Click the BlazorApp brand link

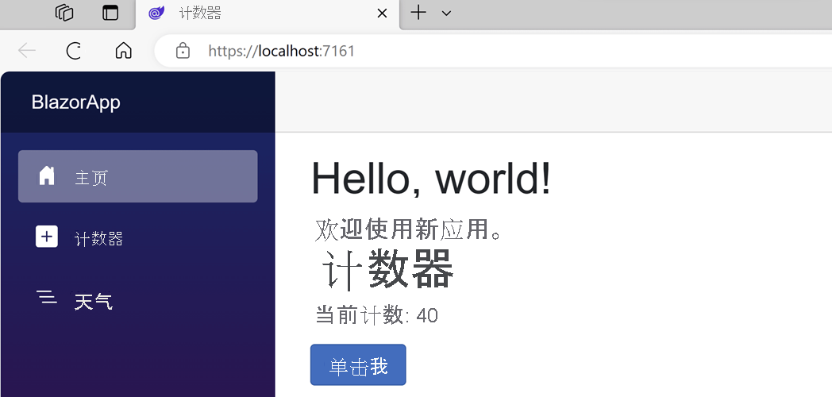click(76, 102)
